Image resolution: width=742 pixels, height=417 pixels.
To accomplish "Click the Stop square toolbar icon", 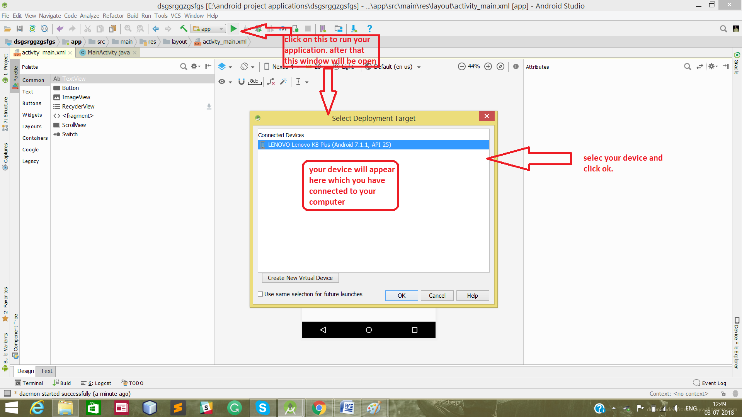I will (x=308, y=29).
